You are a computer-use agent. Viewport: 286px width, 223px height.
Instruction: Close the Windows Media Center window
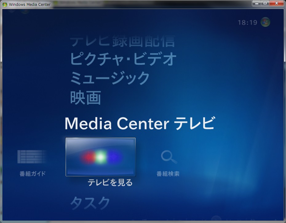coord(276,3)
